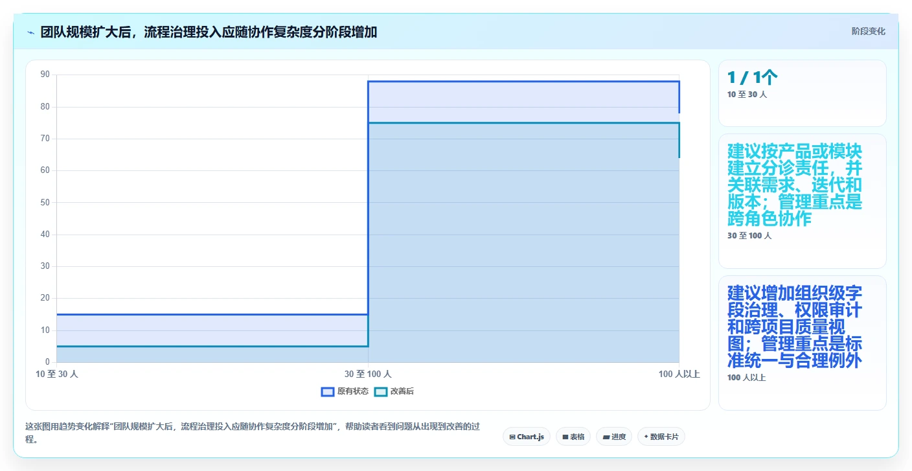Click the 数据卡片 tag icon
This screenshot has height=471, width=912.
coord(646,437)
